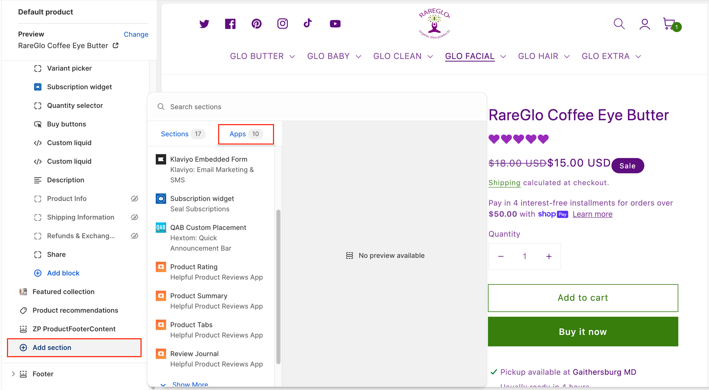Open the store search magnifier icon
Viewport: 709px width, 390px height.
click(619, 24)
